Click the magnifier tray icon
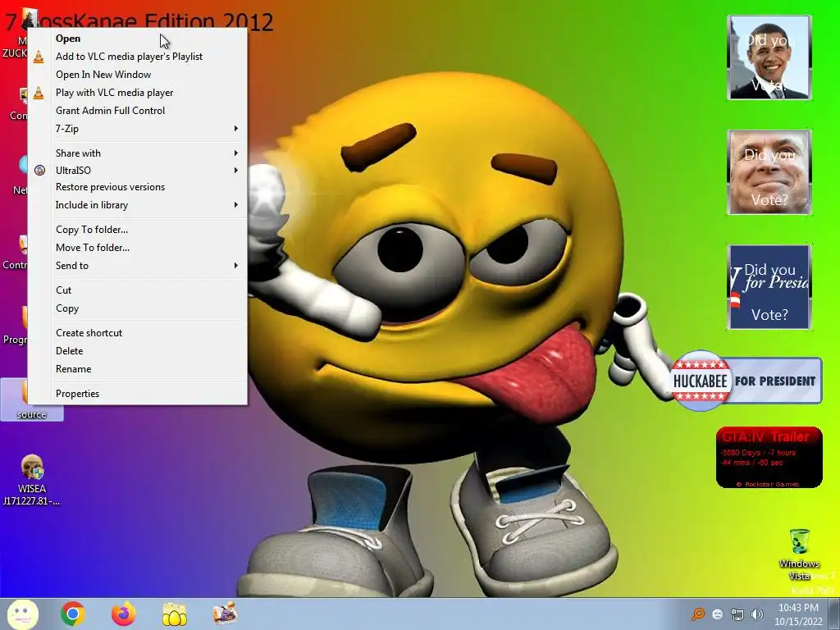Image resolution: width=840 pixels, height=630 pixels. tap(698, 614)
